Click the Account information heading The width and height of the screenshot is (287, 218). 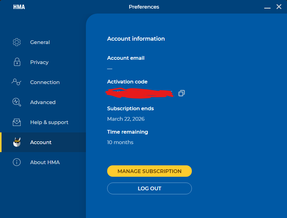coord(136,38)
